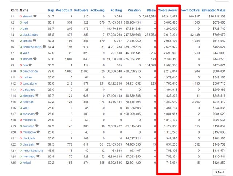Select the steem power value 87,914,877
The image size is (233, 176).
170,16
